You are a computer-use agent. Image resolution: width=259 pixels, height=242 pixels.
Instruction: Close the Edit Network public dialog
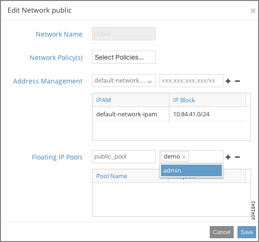pos(253,11)
